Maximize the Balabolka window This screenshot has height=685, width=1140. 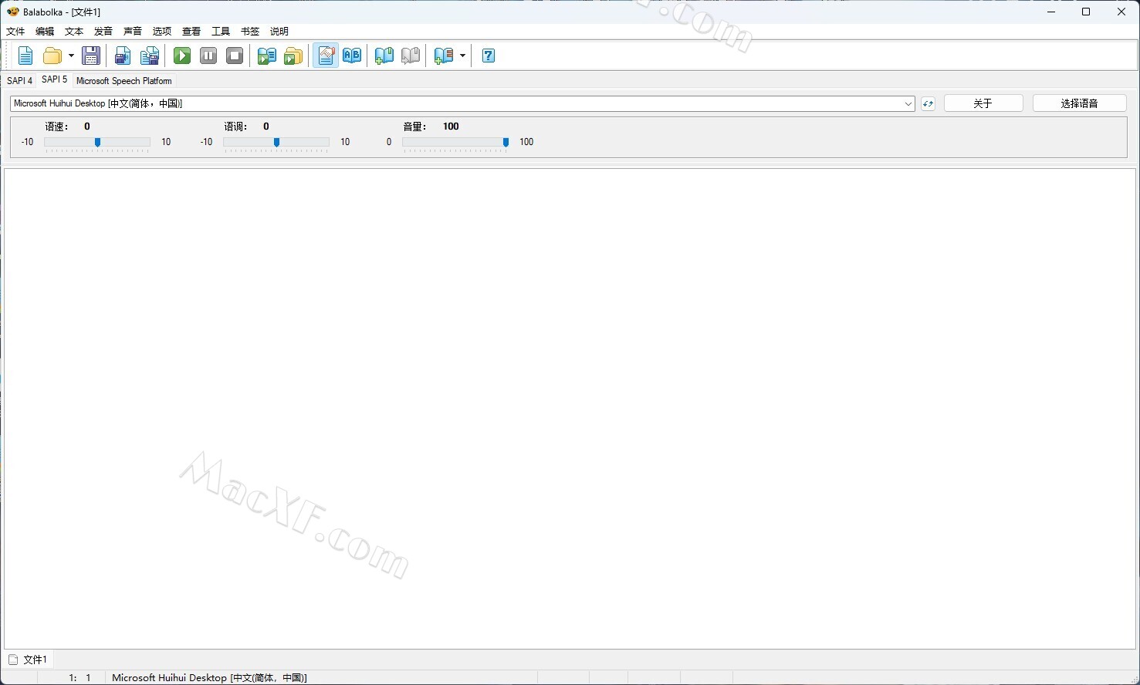click(1086, 12)
